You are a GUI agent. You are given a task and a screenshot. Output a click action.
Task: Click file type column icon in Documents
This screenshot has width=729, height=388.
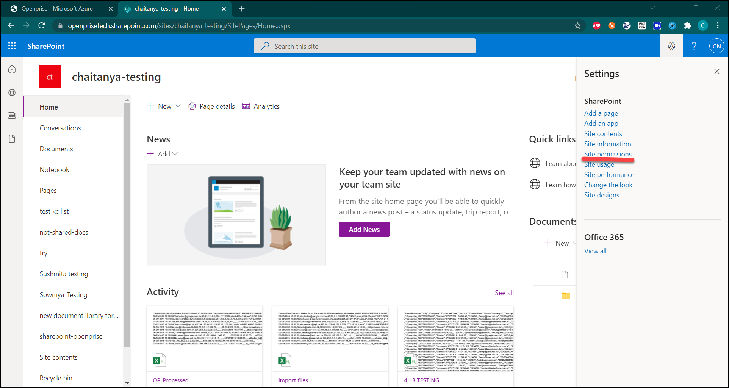tap(565, 275)
